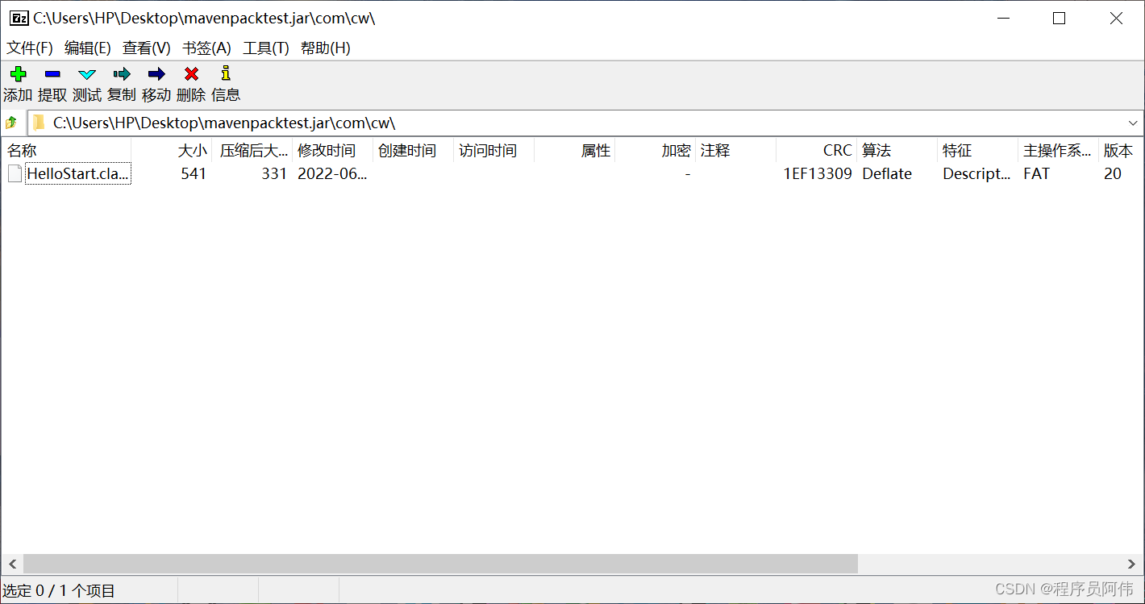Click the Deflate algorithm cell

(x=887, y=173)
